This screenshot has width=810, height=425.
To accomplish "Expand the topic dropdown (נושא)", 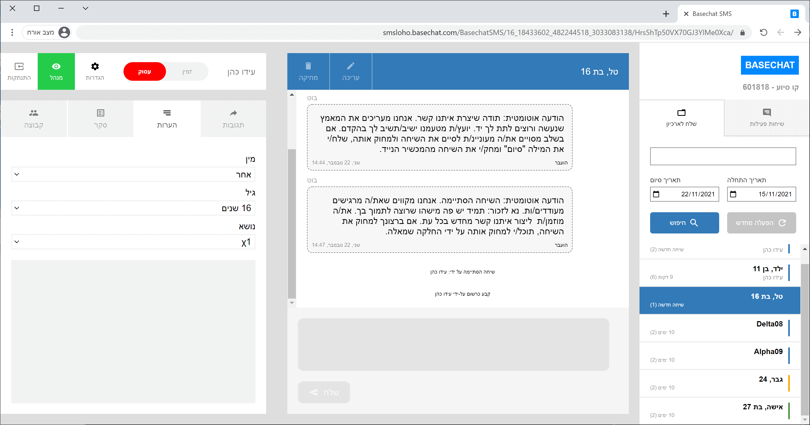I will coord(133,242).
